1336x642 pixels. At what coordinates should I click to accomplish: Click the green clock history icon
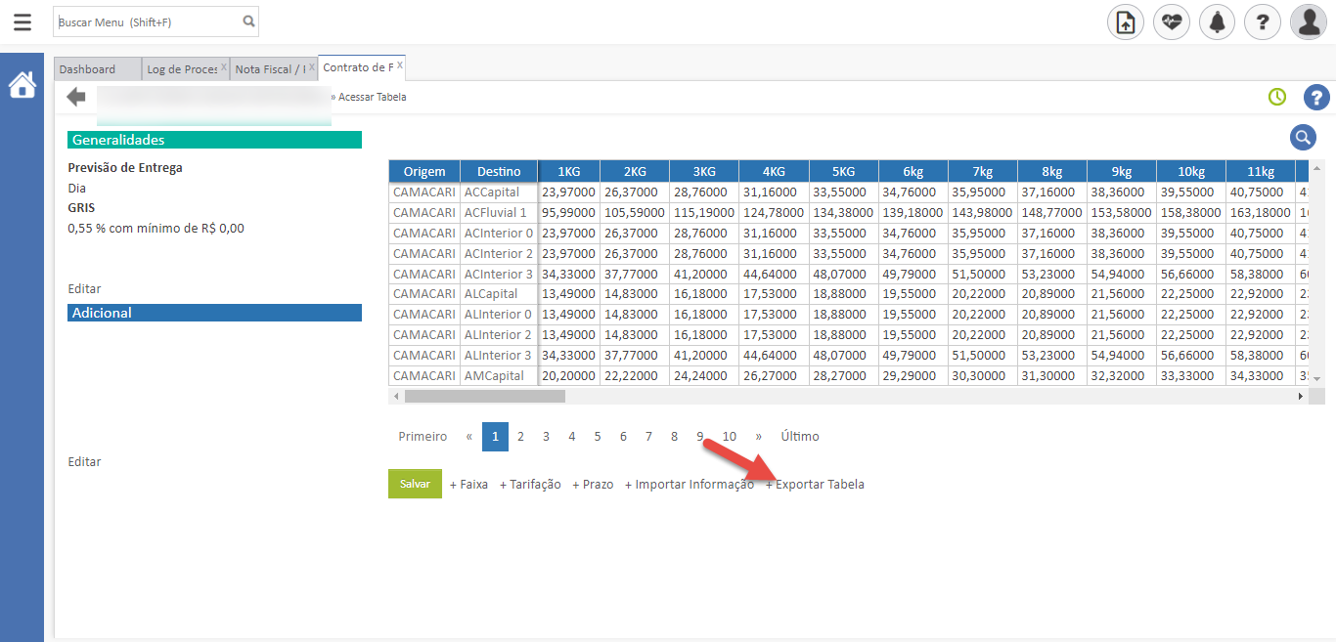click(1276, 97)
